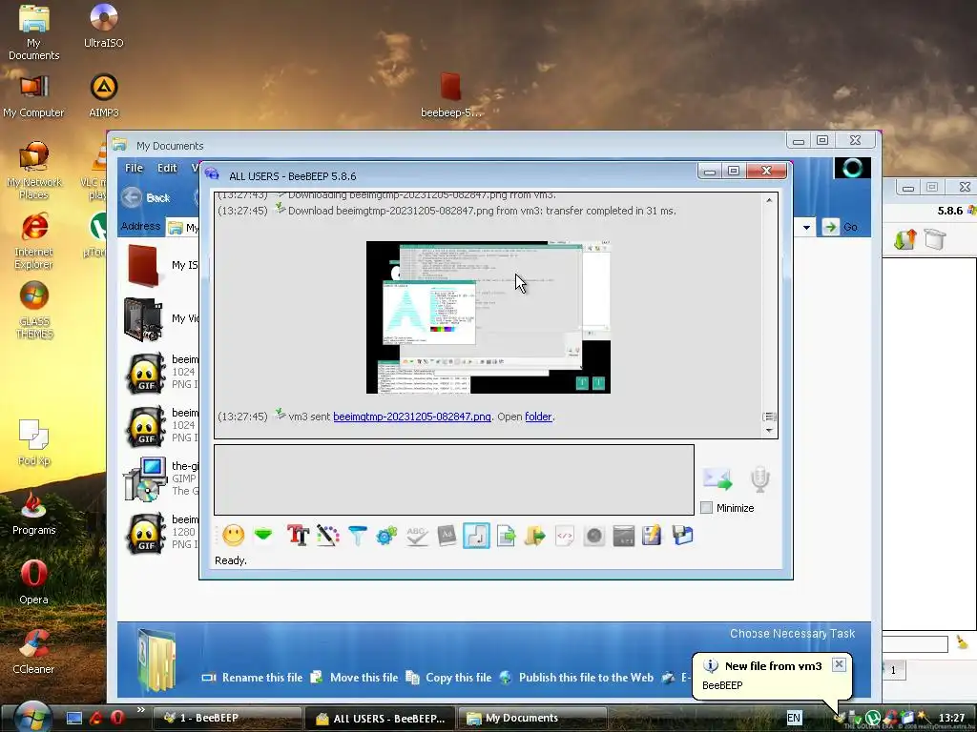Toggle the highlighted return-key send option icon

pyautogui.click(x=477, y=536)
